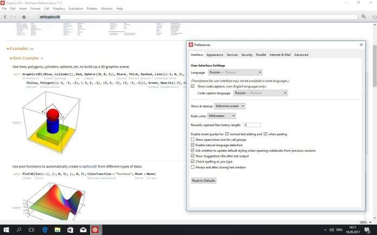Viewport: 377px width, 235px height.
Task: Click the search magnifier in the toolbar
Action: tap(363, 16)
